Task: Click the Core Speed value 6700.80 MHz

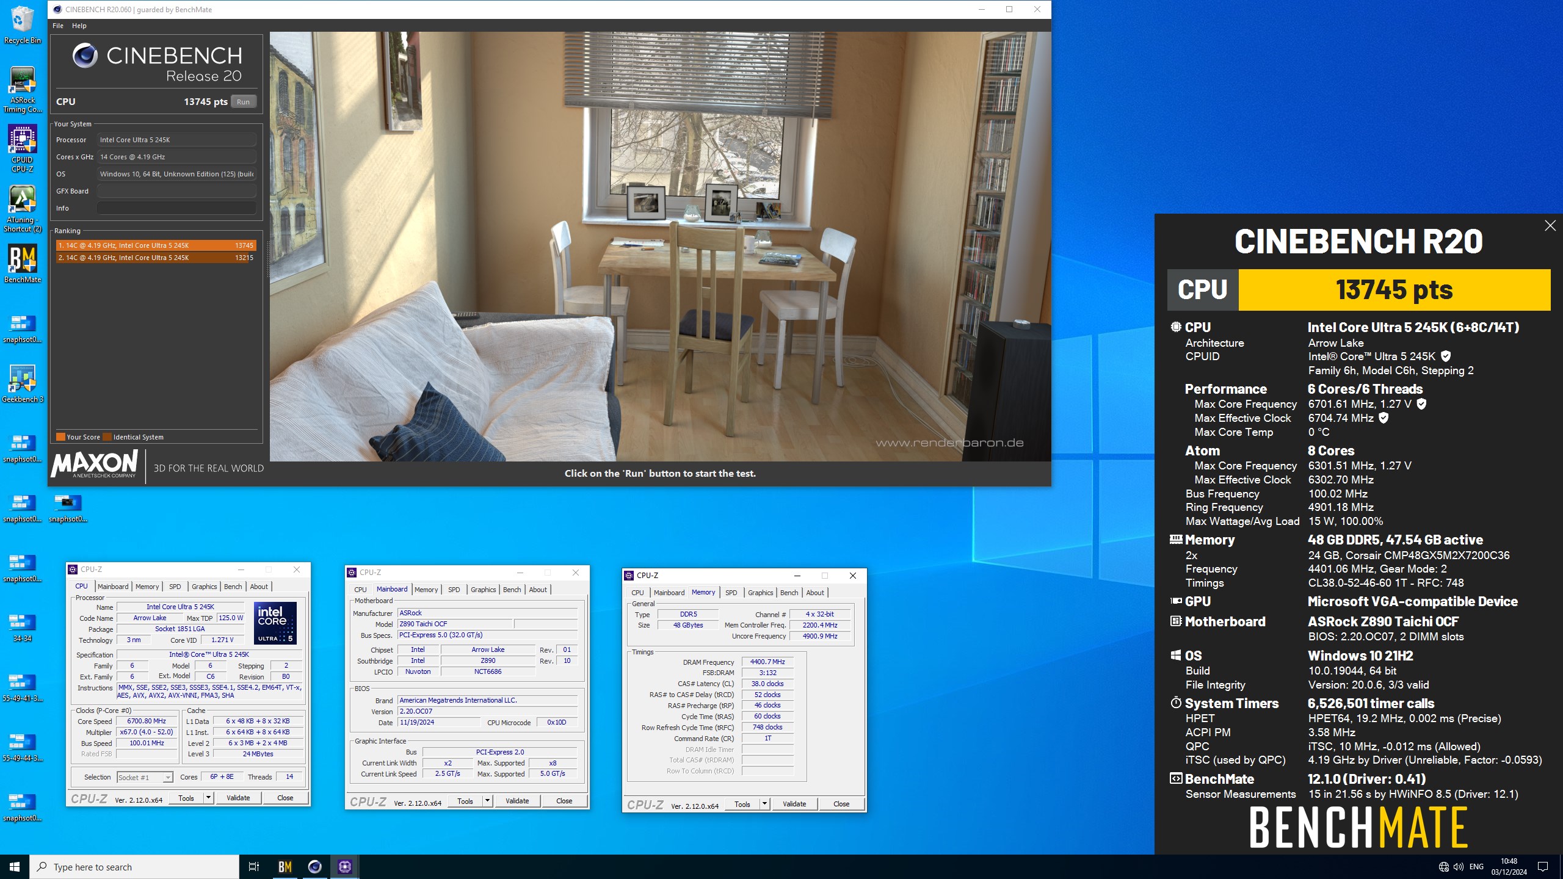Action: click(x=147, y=721)
